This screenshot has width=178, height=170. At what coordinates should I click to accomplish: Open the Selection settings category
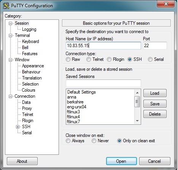(x=30, y=84)
